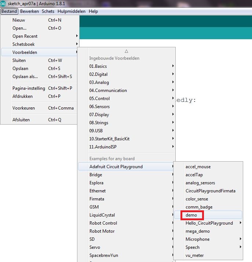Viewport: 252px width, 262px height.
Task: Open 08.Strings examples submenu
Action: (x=127, y=123)
